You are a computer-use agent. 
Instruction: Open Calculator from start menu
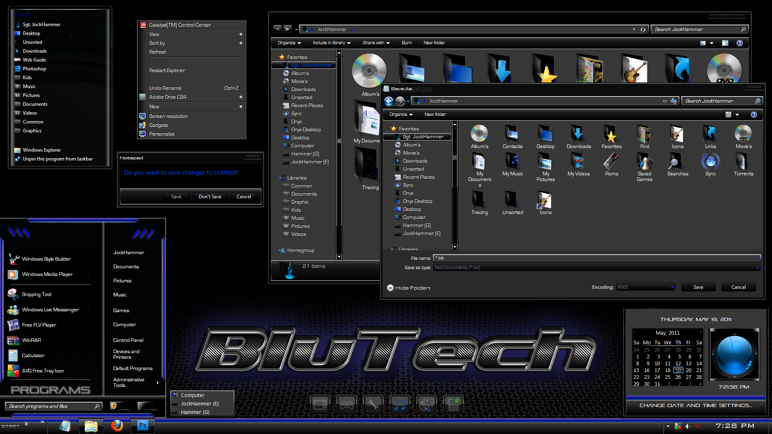pyautogui.click(x=33, y=356)
